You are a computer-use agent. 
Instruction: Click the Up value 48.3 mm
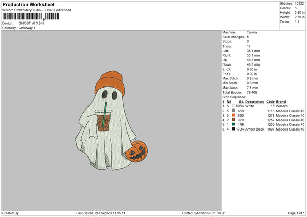(253, 60)
